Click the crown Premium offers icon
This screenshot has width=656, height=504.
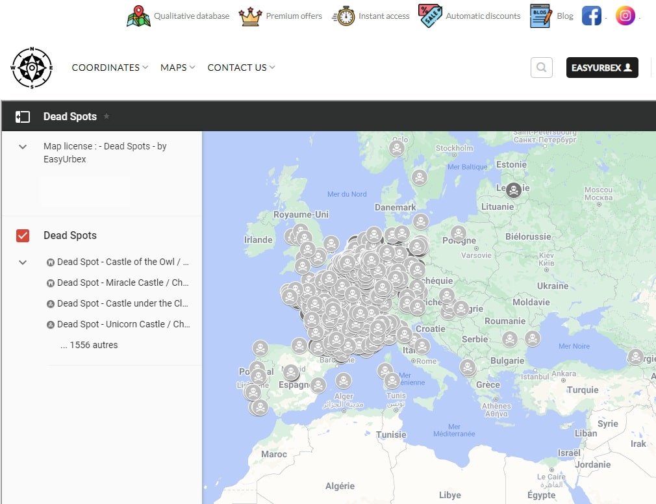tap(250, 16)
